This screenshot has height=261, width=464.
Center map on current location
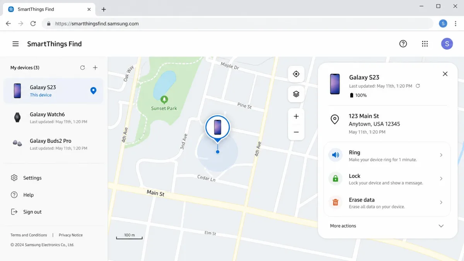click(296, 74)
